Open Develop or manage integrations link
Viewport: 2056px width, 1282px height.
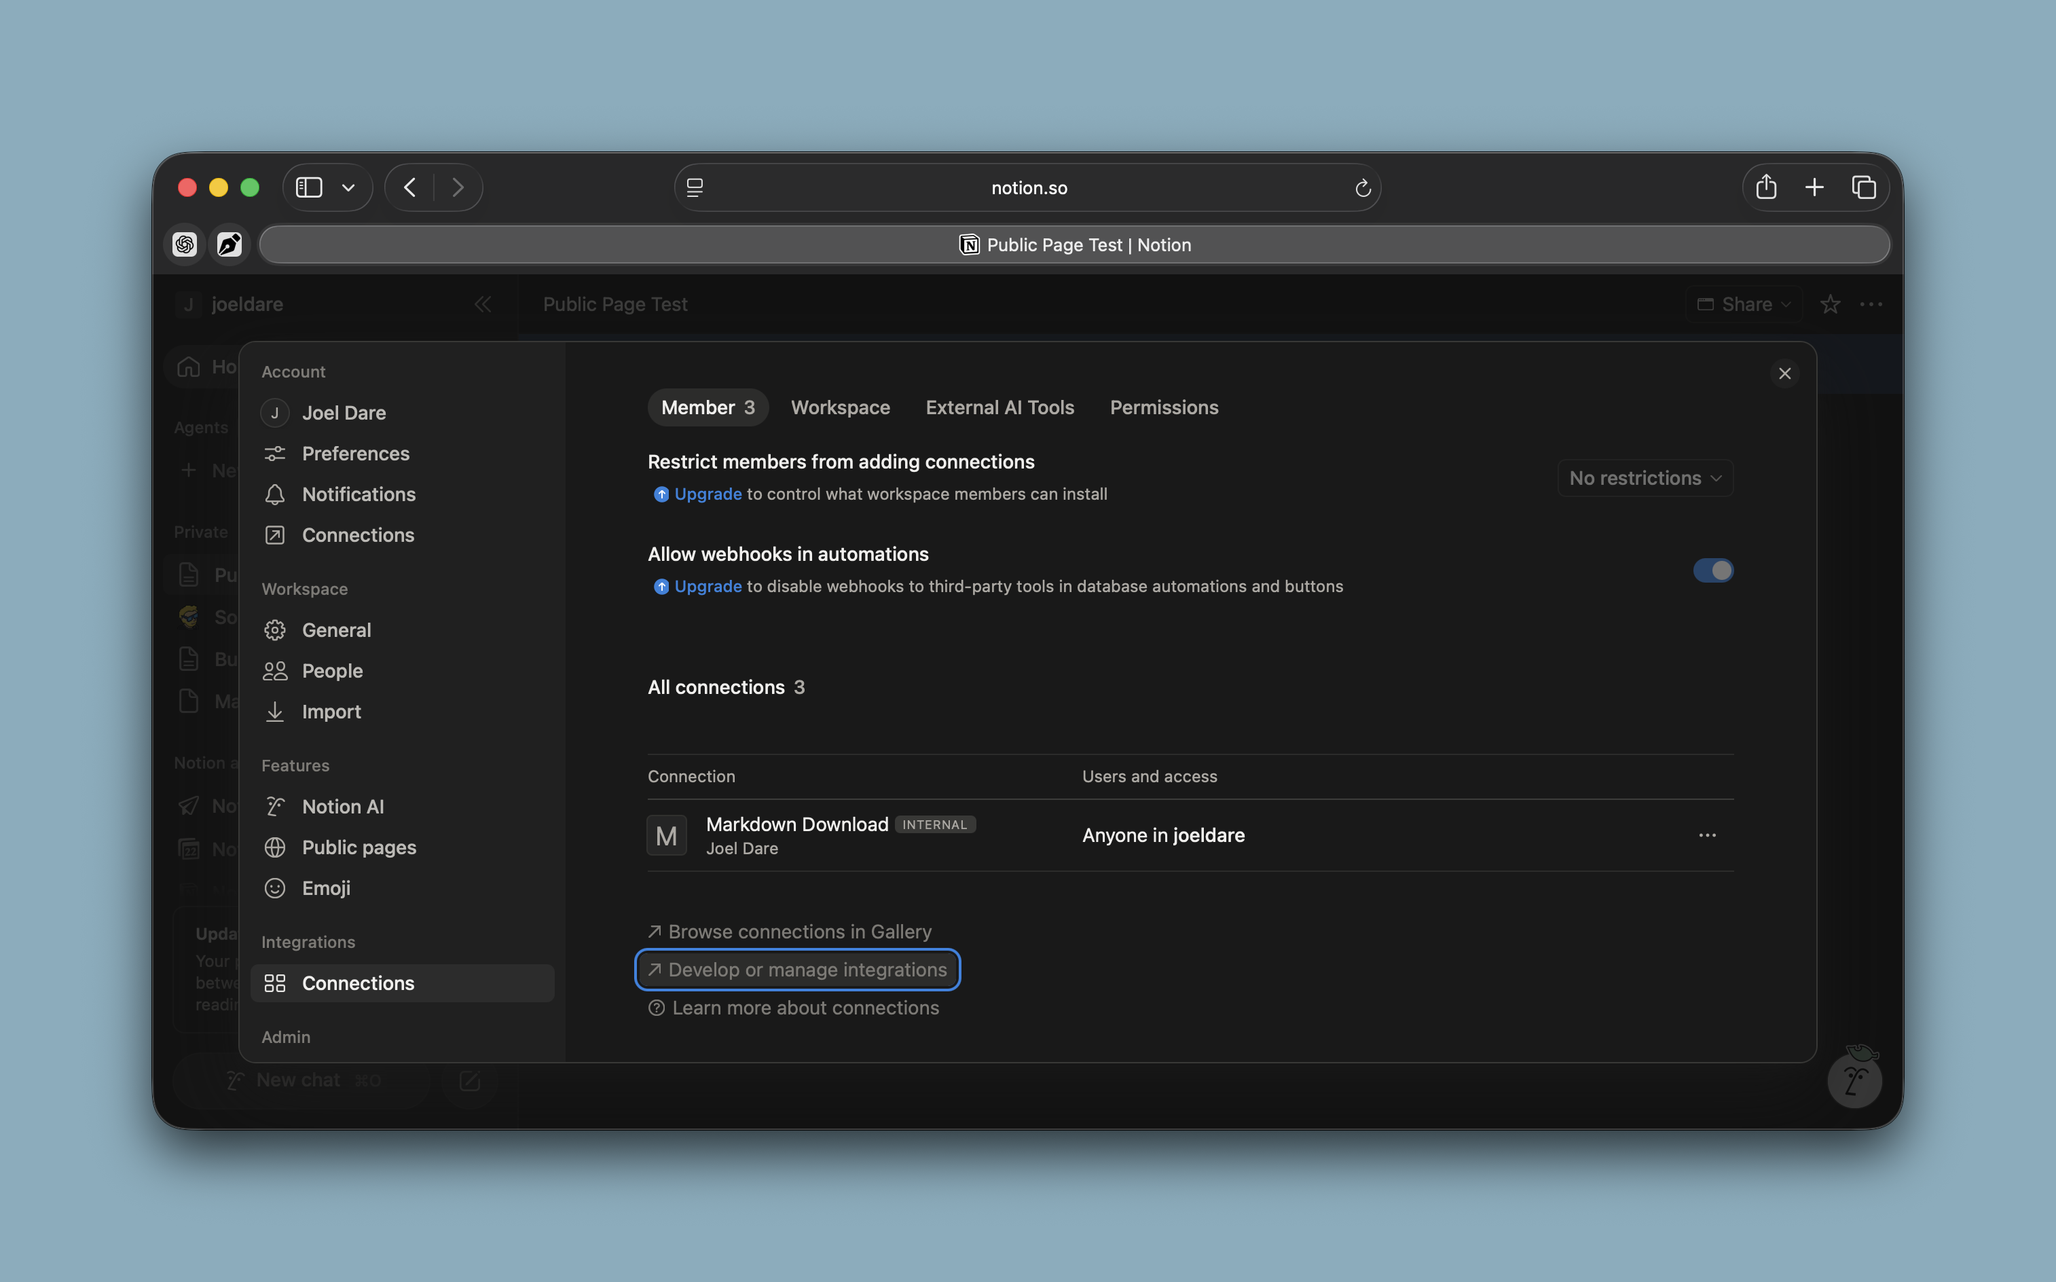pos(798,969)
